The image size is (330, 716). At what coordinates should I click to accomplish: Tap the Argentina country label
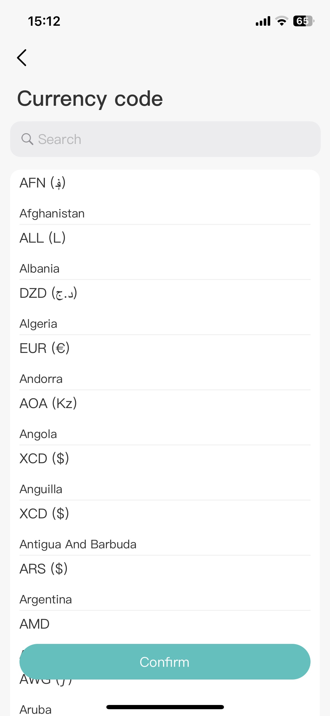(x=46, y=599)
